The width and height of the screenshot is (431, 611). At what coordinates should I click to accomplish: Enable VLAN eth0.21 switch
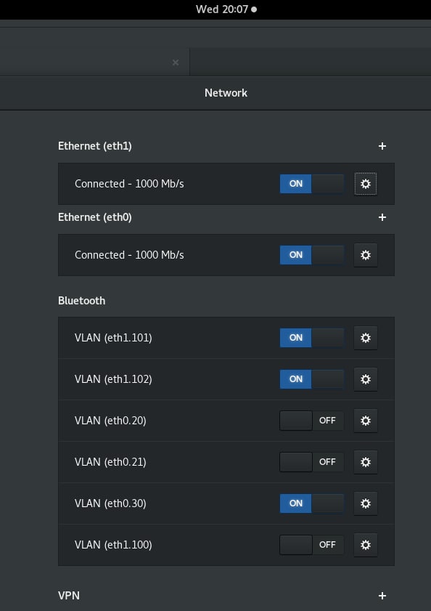coord(312,462)
